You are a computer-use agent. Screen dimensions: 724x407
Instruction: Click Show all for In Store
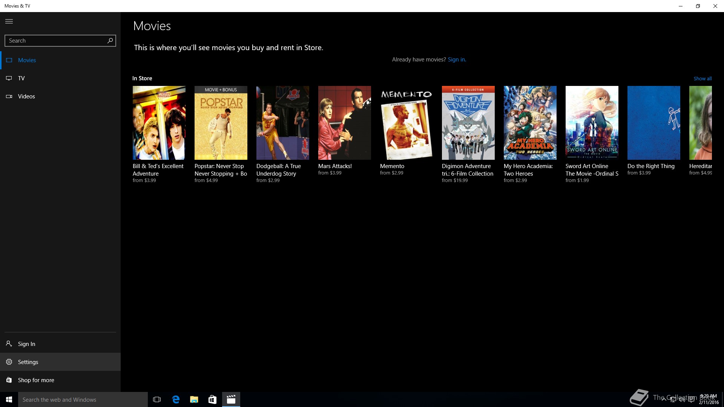(703, 78)
